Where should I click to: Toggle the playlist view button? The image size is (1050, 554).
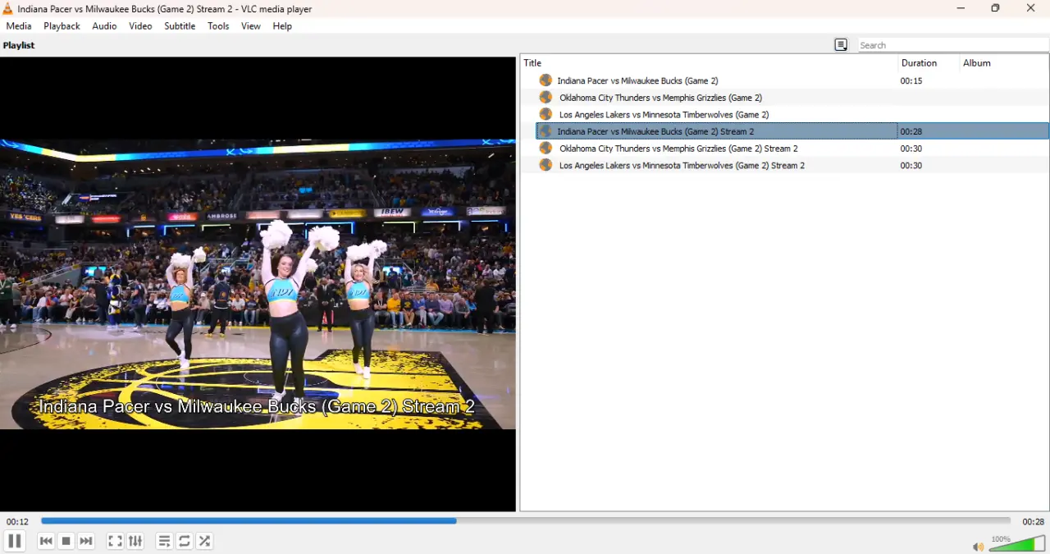coord(164,541)
